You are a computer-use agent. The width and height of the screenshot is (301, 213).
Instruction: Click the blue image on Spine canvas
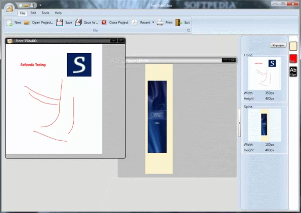click(x=157, y=117)
